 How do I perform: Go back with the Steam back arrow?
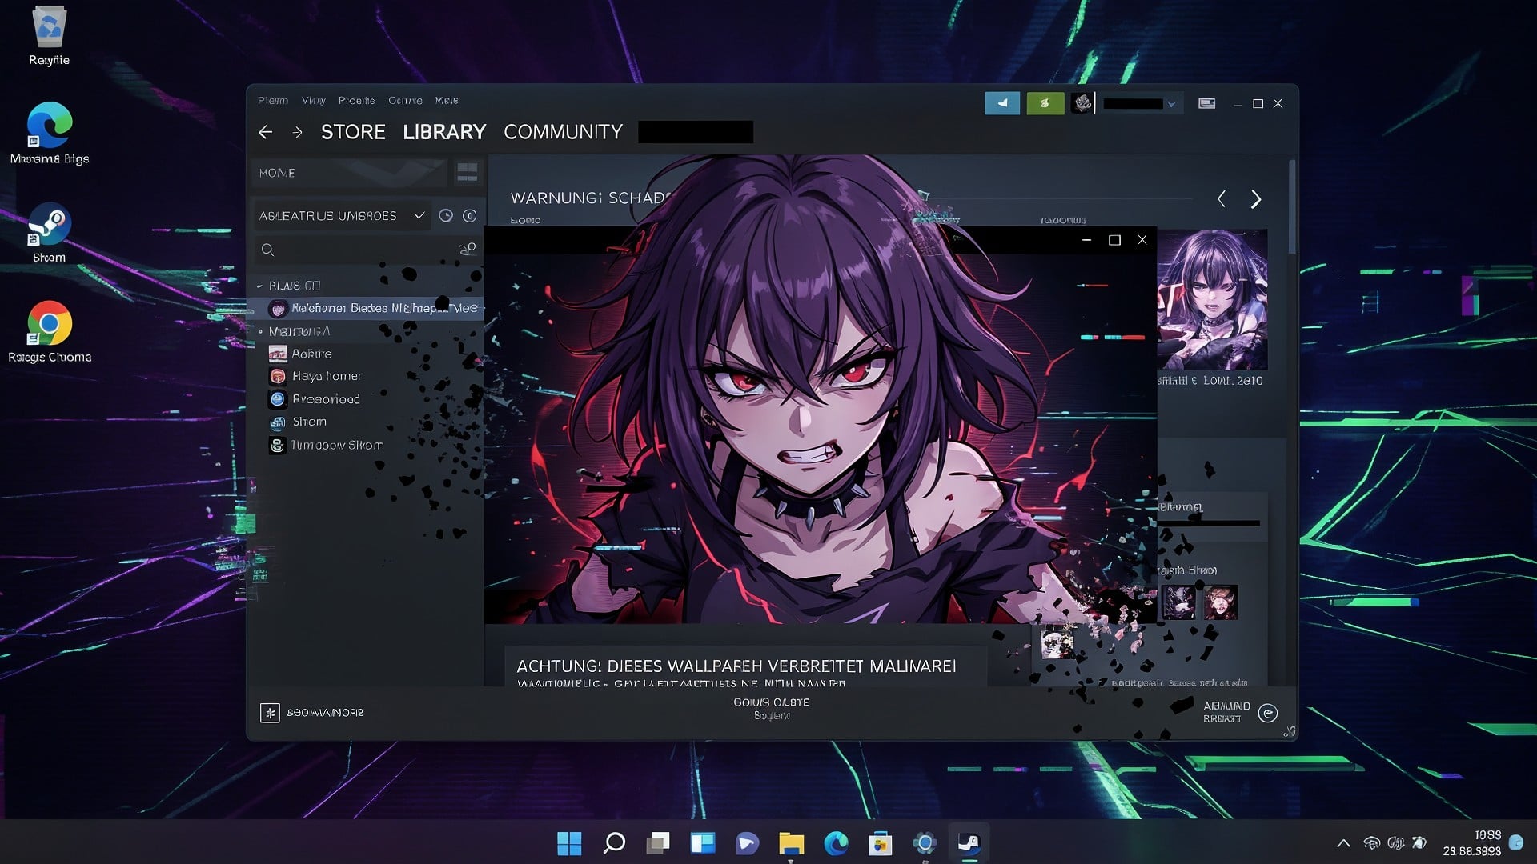click(x=266, y=132)
